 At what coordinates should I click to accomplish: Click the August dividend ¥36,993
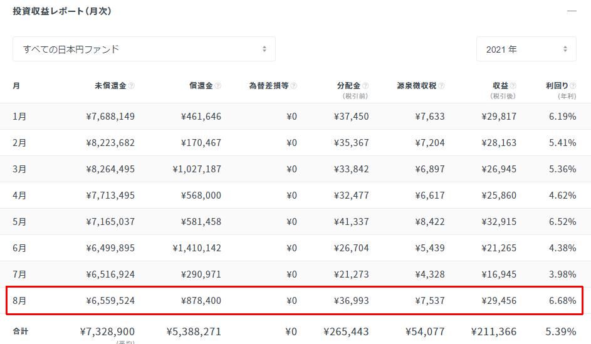[352, 301]
